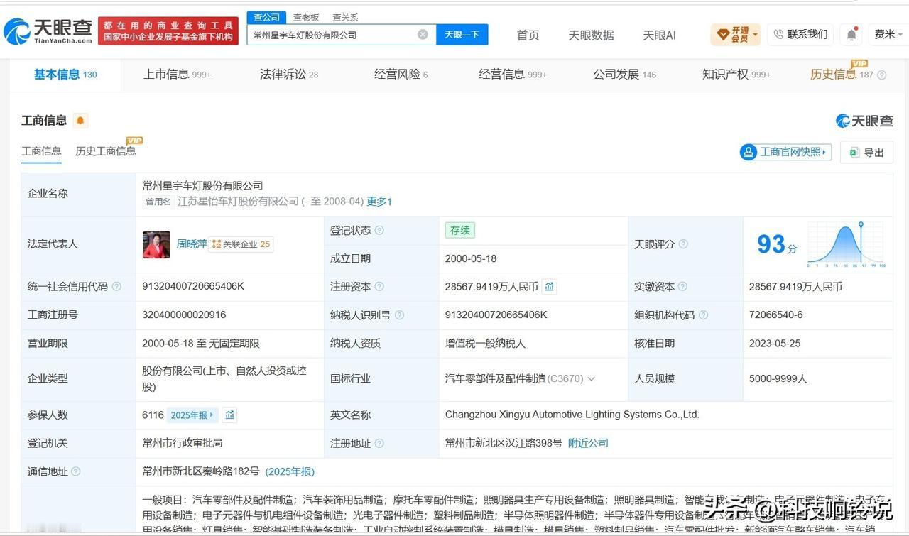Click the 关联企业 25 badge
909x536 pixels.
pyautogui.click(x=241, y=244)
